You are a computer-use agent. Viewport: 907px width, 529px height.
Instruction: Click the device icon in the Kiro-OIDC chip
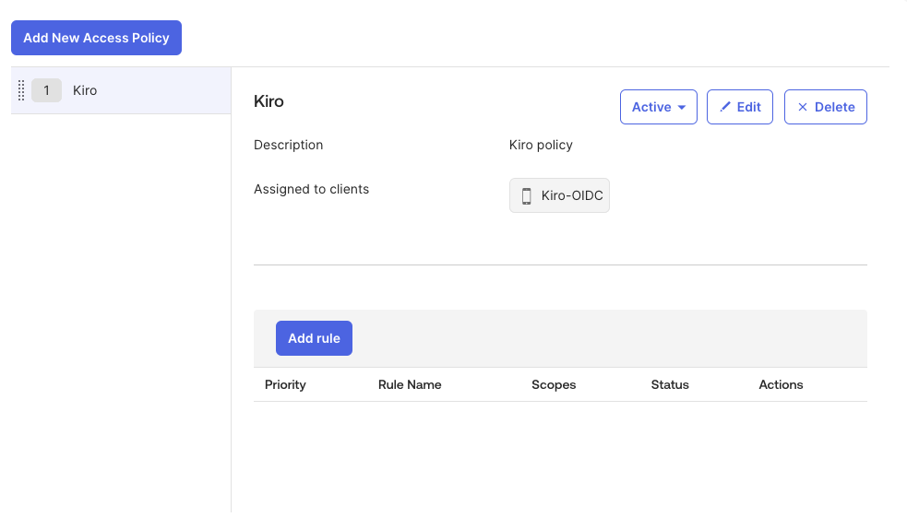click(527, 195)
